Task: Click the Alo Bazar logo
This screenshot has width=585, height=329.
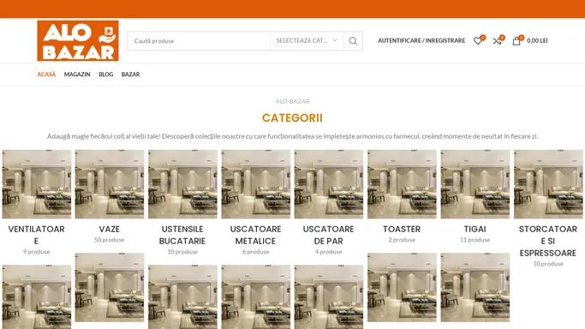Action: 78,40
